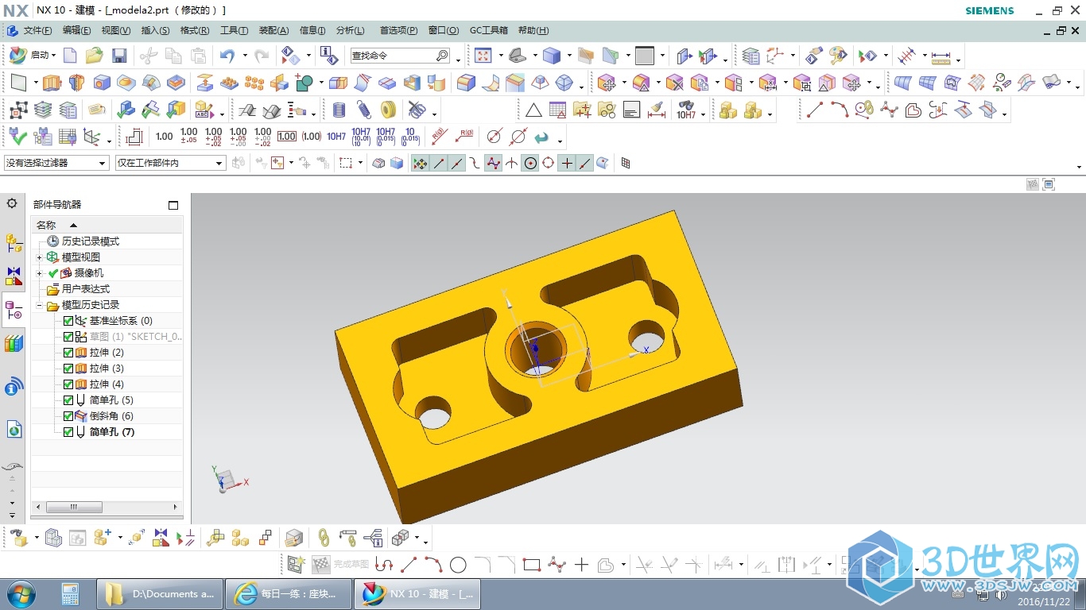Select the Move Face synchronous tool

point(607,83)
